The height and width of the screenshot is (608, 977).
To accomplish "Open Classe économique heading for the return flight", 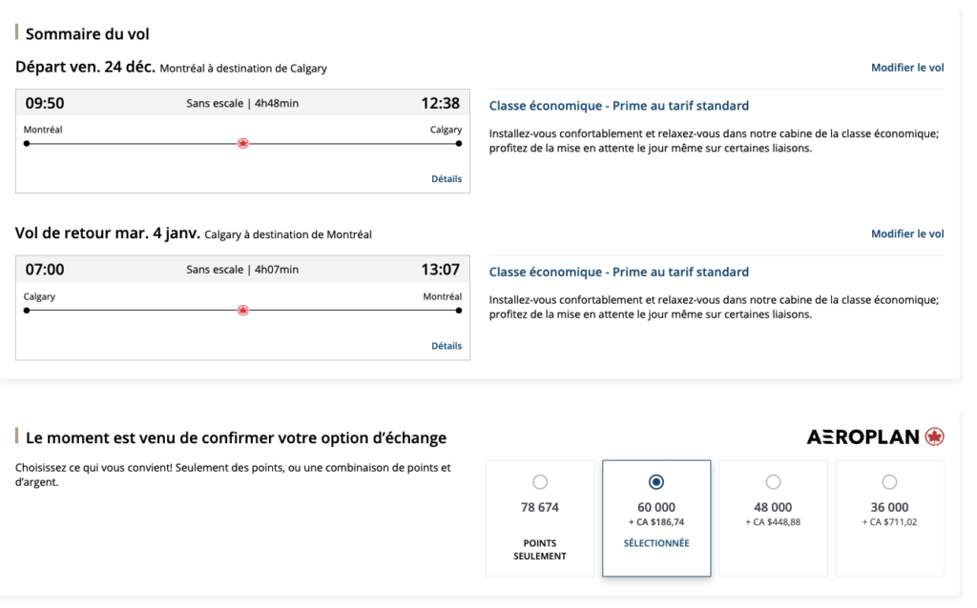I will click(x=618, y=273).
